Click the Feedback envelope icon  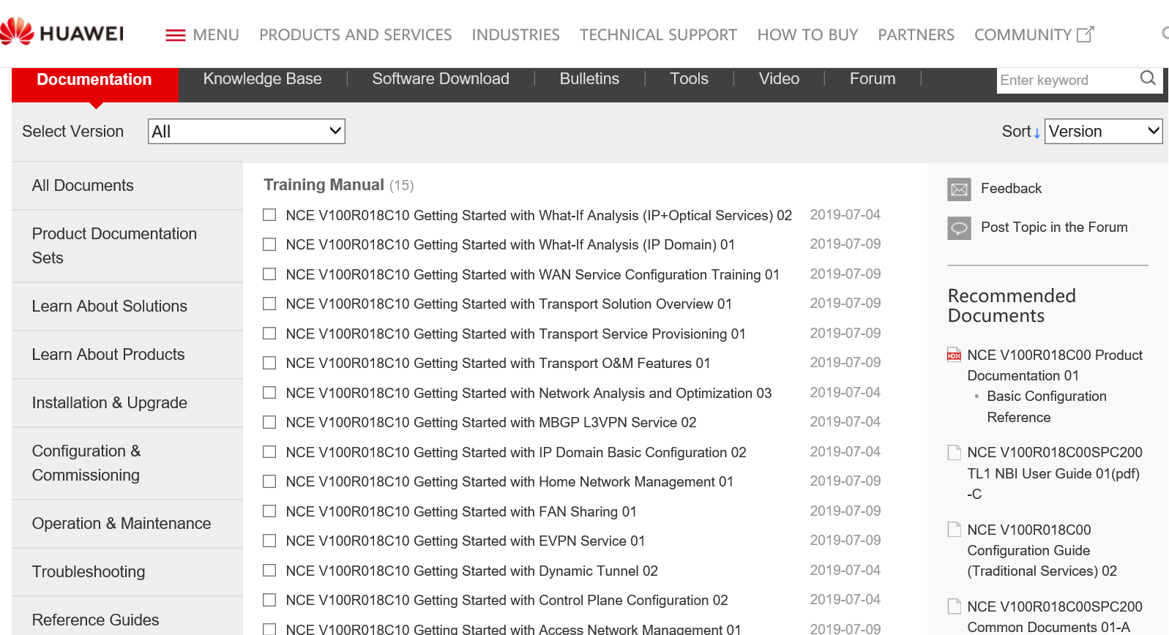(959, 189)
